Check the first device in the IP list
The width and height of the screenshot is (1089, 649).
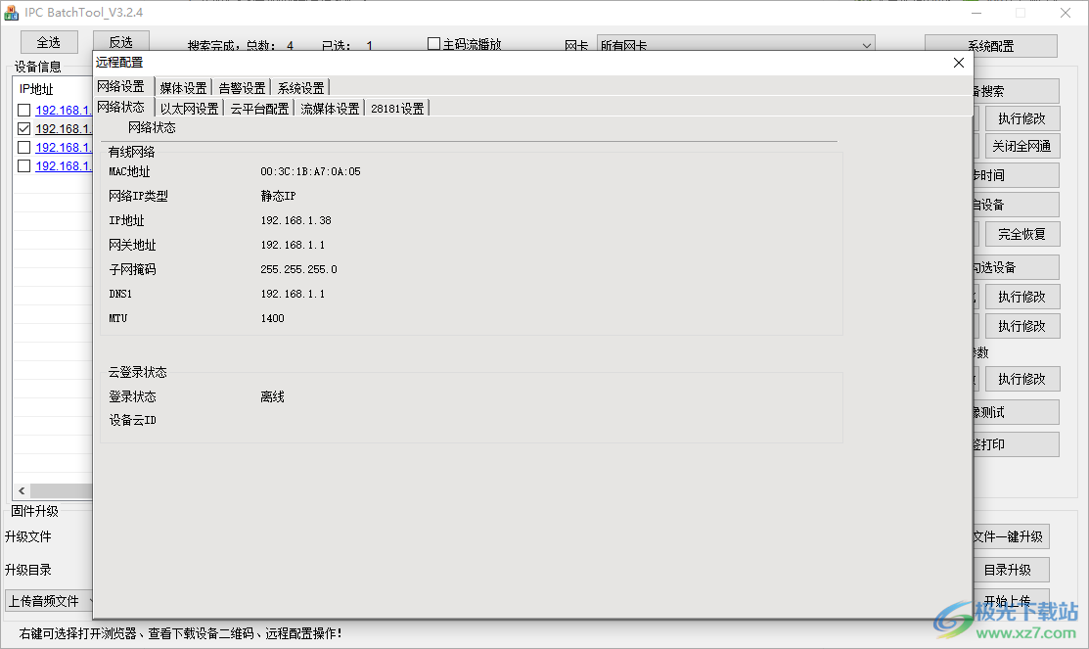pyautogui.click(x=23, y=110)
